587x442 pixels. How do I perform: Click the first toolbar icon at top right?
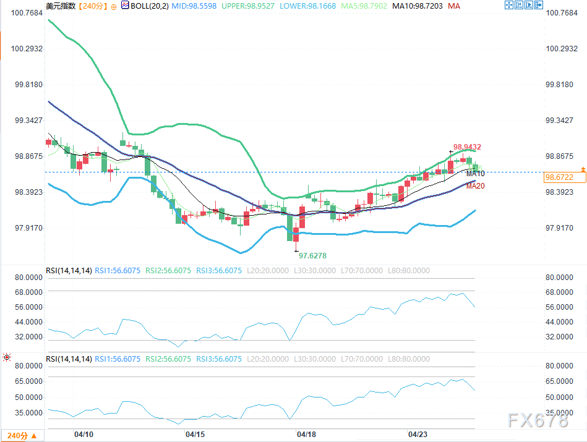(x=508, y=6)
